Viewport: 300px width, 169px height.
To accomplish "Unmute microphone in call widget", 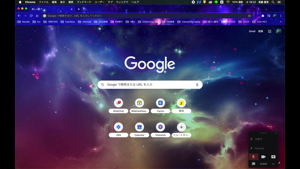I will point(253,157).
